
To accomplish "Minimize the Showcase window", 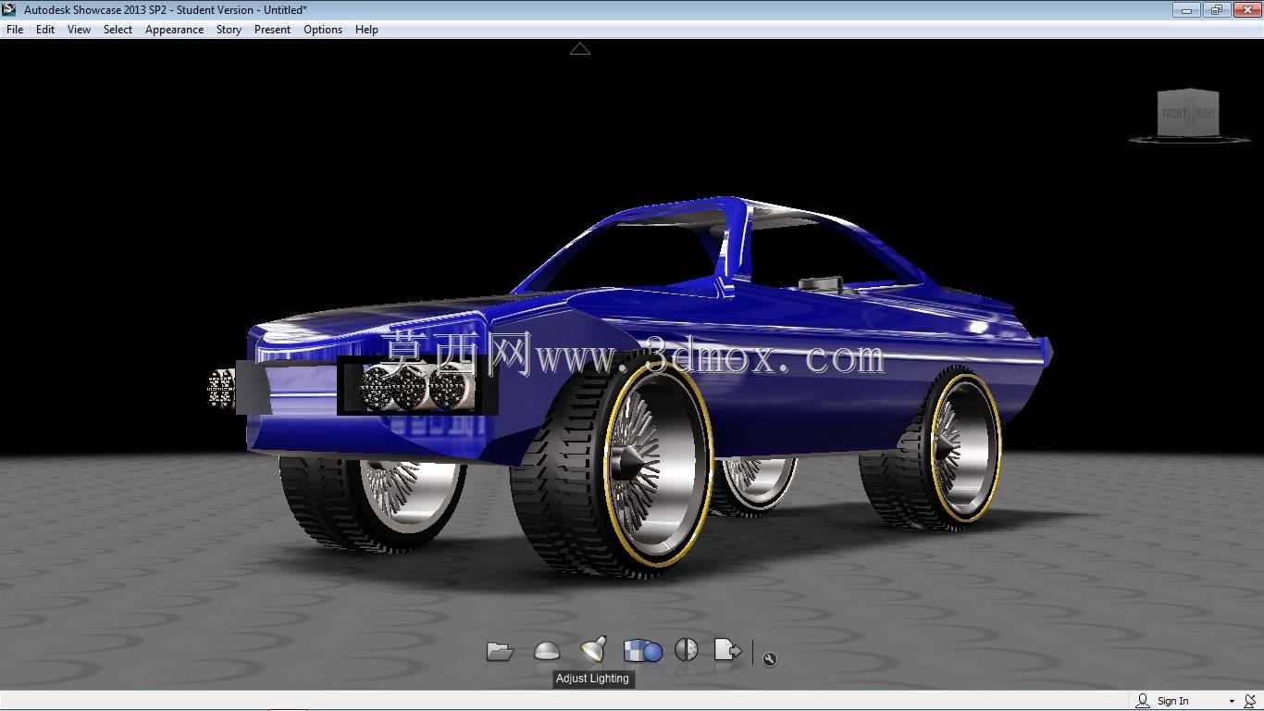I will point(1186,9).
